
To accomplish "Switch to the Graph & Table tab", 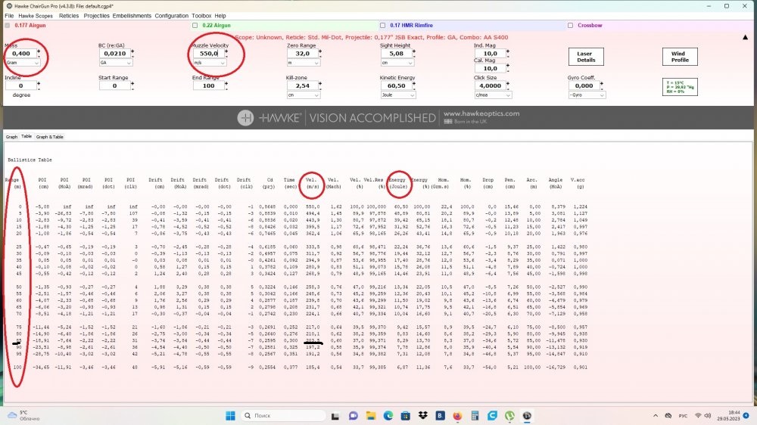I will pyautogui.click(x=50, y=137).
